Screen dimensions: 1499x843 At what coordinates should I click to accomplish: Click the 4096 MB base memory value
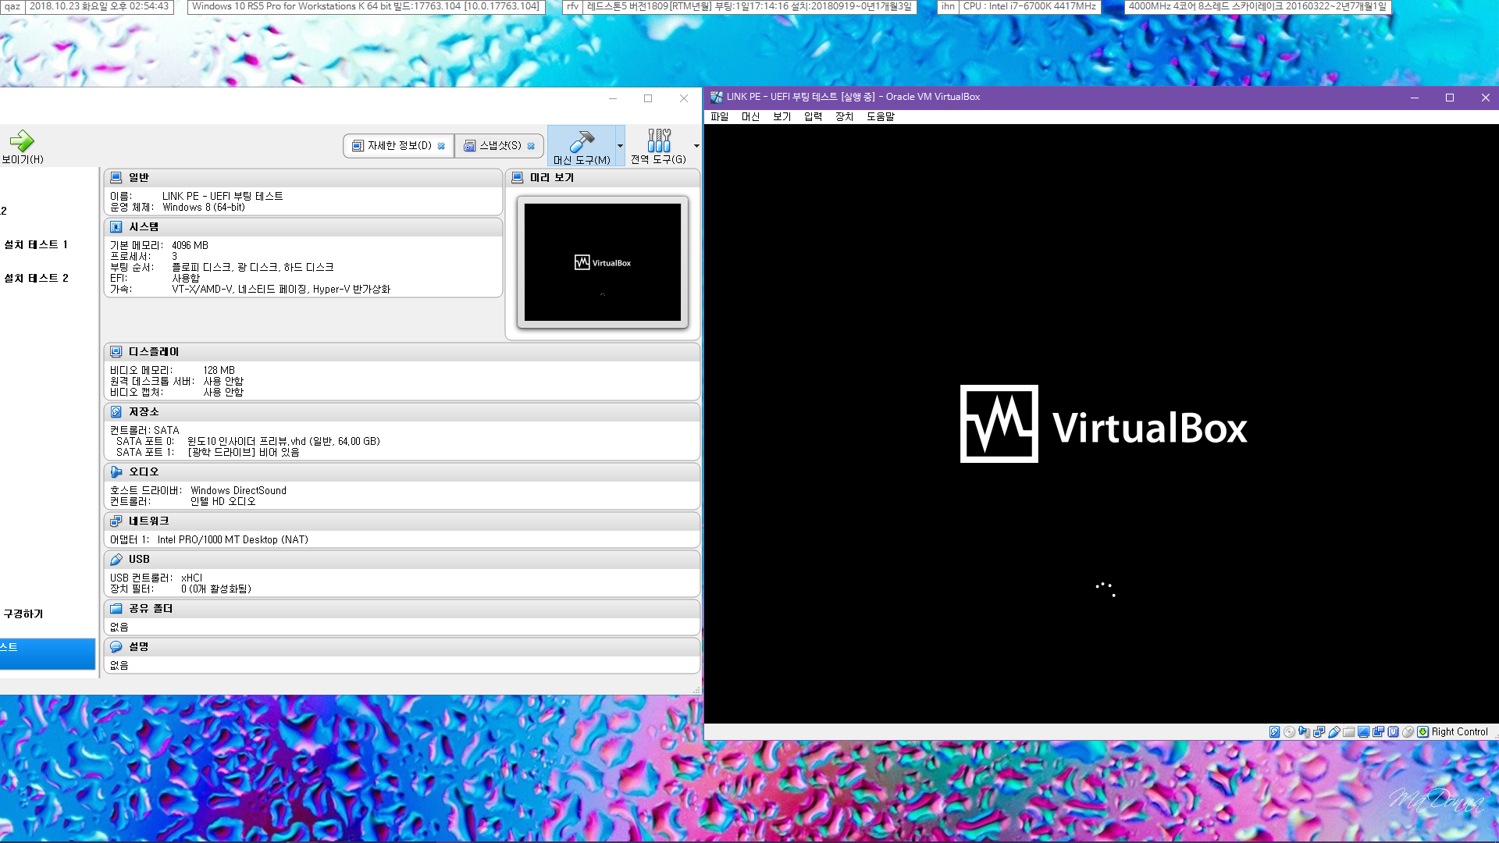tap(190, 245)
